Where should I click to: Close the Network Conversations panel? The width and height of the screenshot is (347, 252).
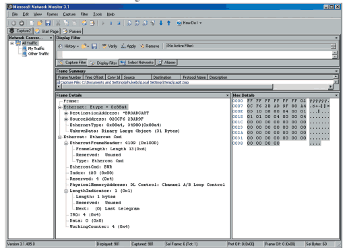coord(51,38)
